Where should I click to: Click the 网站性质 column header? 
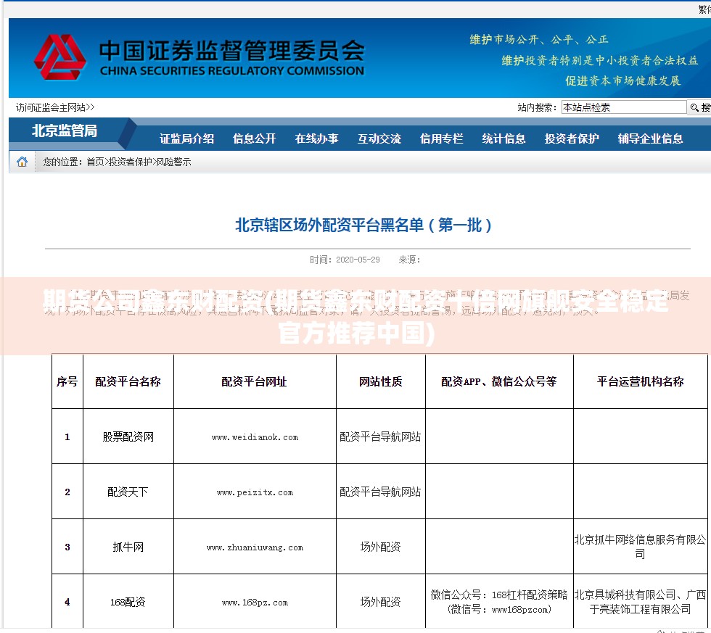(x=380, y=381)
